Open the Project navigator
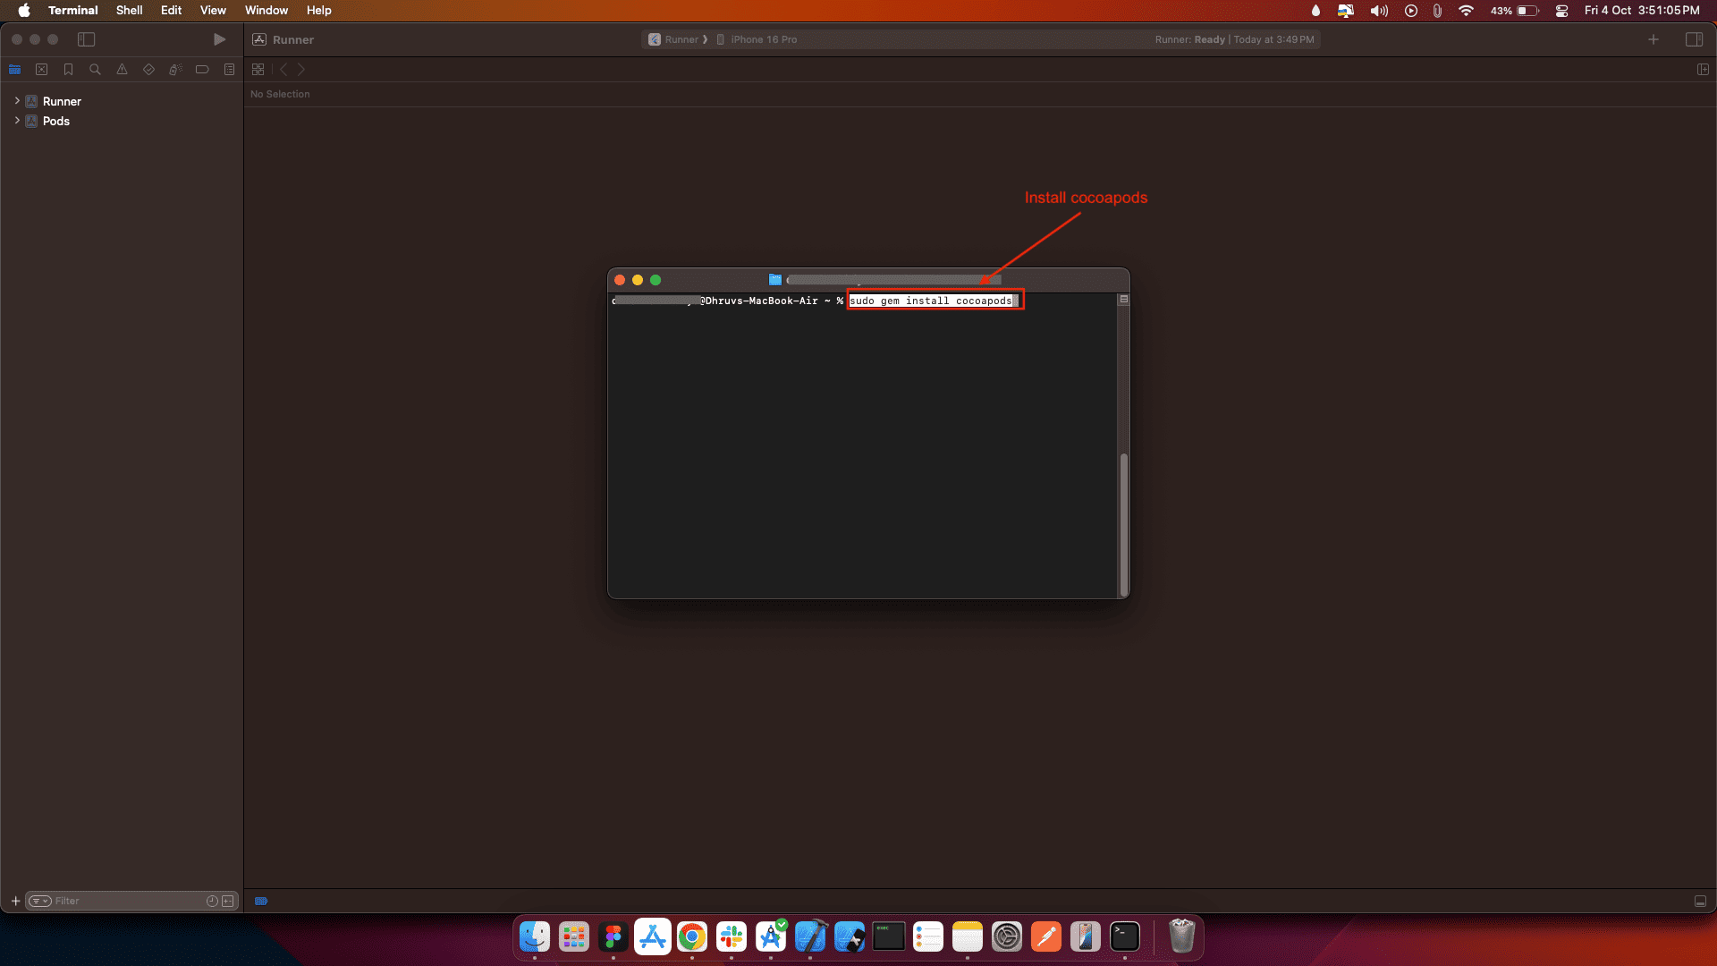This screenshot has height=966, width=1717. pyautogui.click(x=15, y=69)
